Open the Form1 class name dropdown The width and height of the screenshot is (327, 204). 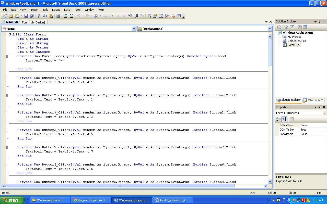pos(134,29)
